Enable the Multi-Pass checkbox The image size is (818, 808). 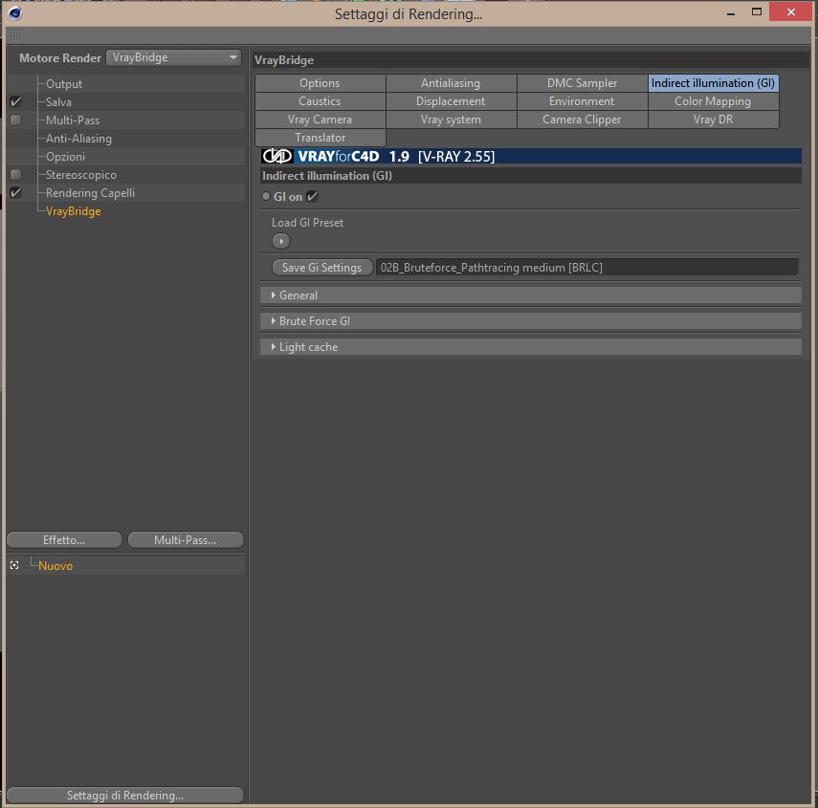16,120
